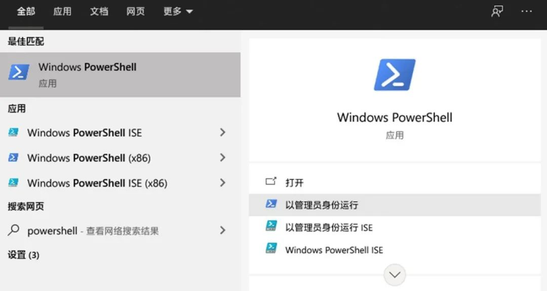Click the 打开 open icon in actions list

coord(271,182)
